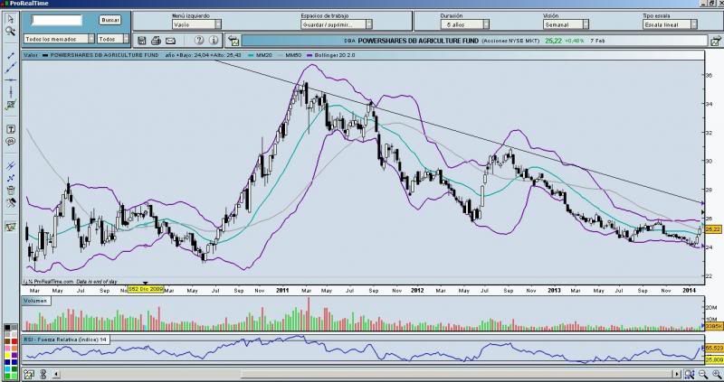
Task: Open the 'Escala lineal' scale type dropdown
Action: click(670, 24)
